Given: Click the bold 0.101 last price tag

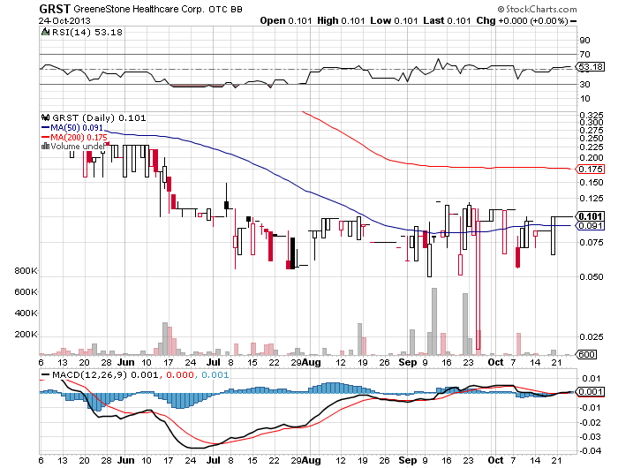Looking at the screenshot, I should [x=590, y=216].
